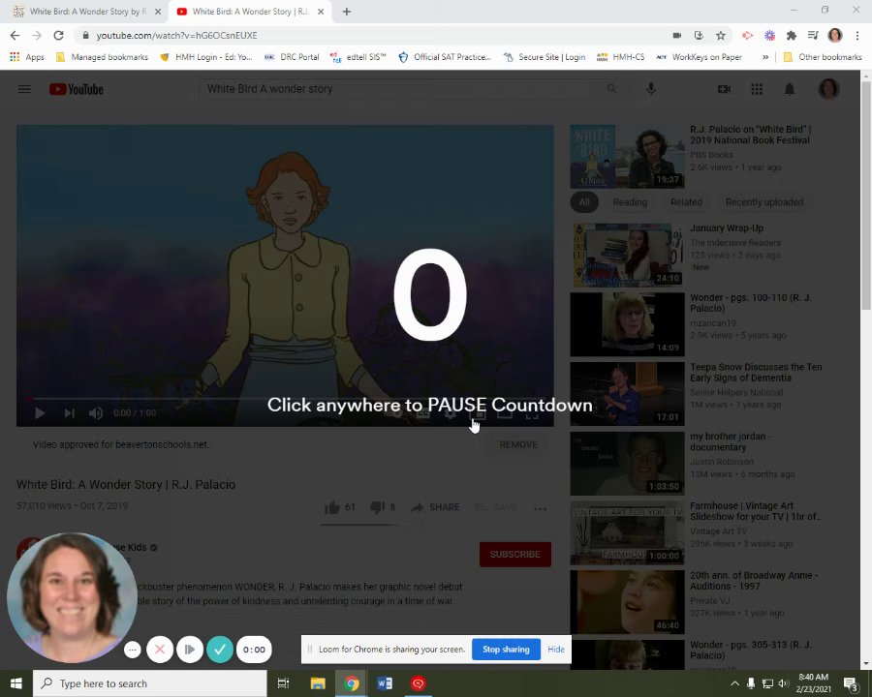Open the Managed bookmarks folder

pos(103,57)
